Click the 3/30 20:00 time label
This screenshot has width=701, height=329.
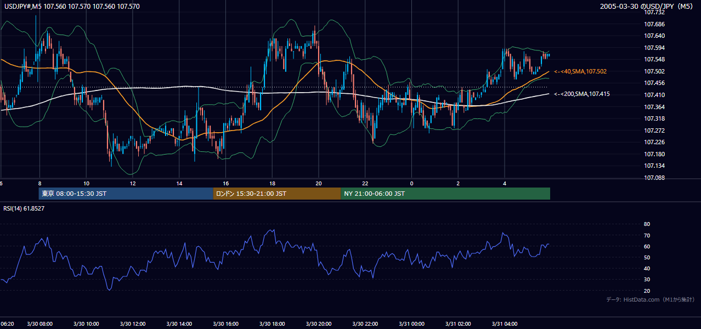pos(319,324)
